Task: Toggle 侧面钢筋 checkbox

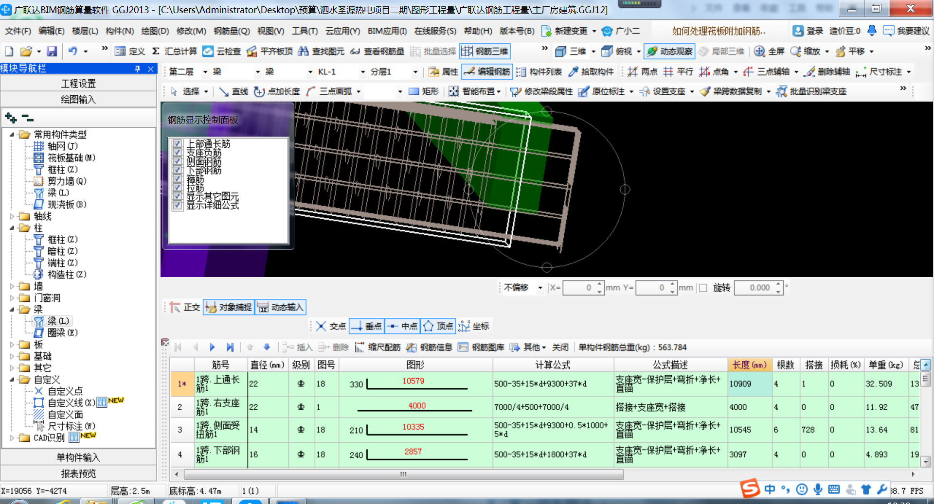Action: 178,161
